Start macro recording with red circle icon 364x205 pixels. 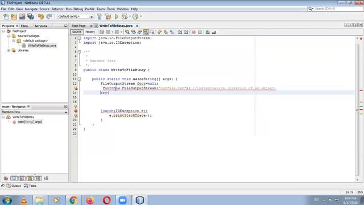tap(193, 32)
